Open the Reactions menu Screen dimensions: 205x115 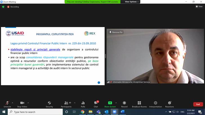tap(170, 104)
